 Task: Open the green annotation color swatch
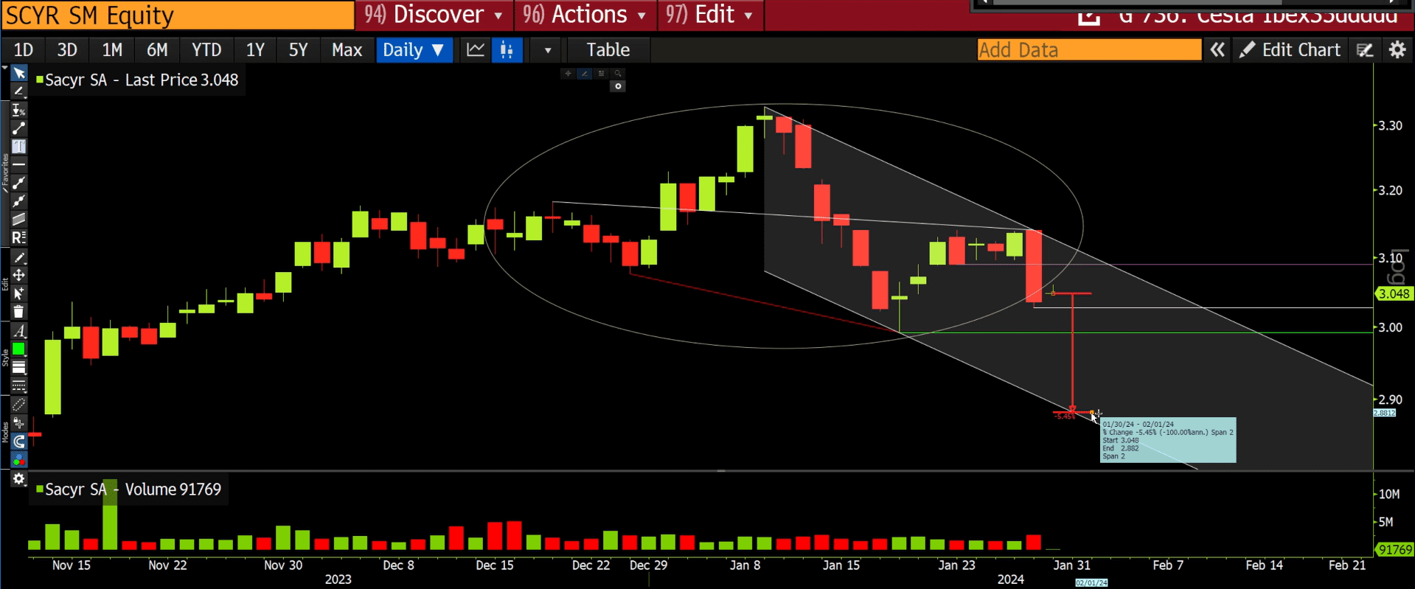coord(19,349)
